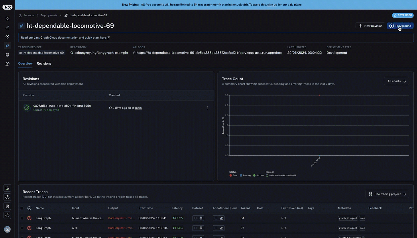Click the BETA USER badge
The width and height of the screenshot is (417, 238).
point(403,15)
